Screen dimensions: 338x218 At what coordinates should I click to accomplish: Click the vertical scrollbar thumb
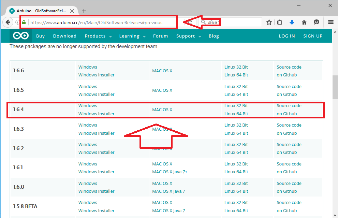pyautogui.click(x=335, y=87)
